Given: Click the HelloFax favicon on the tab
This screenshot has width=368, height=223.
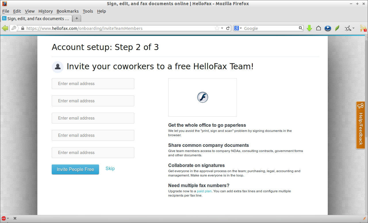Looking at the screenshot, I should (4, 18).
